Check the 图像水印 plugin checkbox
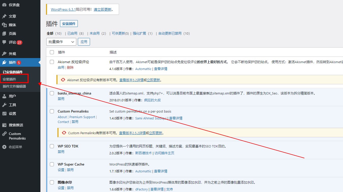Viewport: 343px width, 192px height. pyautogui.click(x=52, y=182)
